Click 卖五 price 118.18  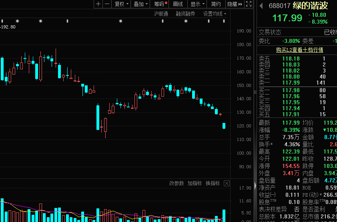291,59
